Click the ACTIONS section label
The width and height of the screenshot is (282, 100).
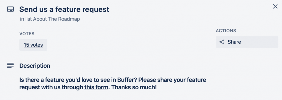(226, 31)
